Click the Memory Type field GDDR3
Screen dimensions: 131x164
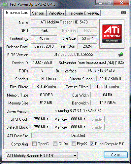coord(46,95)
